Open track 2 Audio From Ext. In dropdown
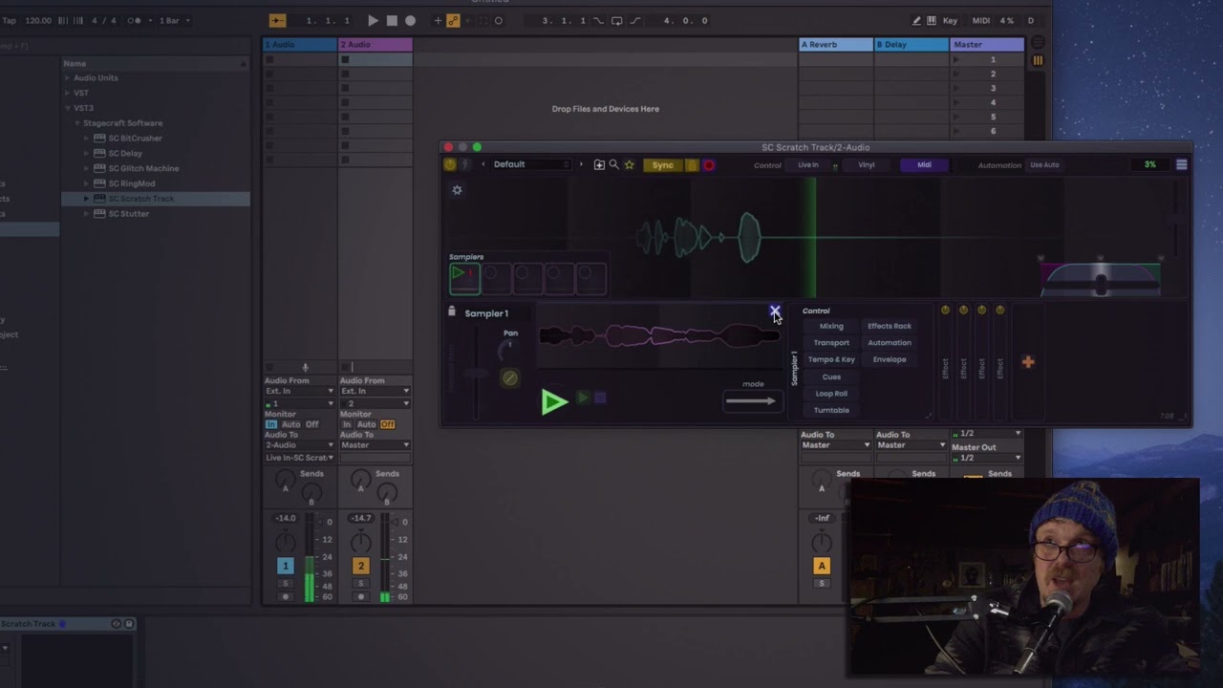Image resolution: width=1223 pixels, height=688 pixels. [375, 391]
